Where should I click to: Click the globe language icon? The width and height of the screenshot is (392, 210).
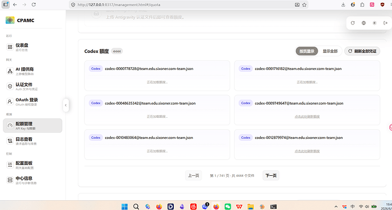tap(364, 23)
